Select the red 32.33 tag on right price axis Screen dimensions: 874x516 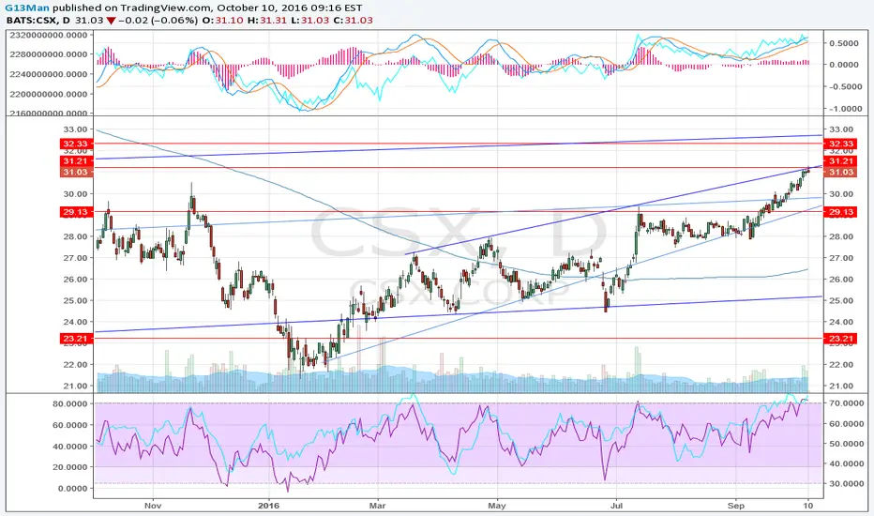tap(840, 144)
